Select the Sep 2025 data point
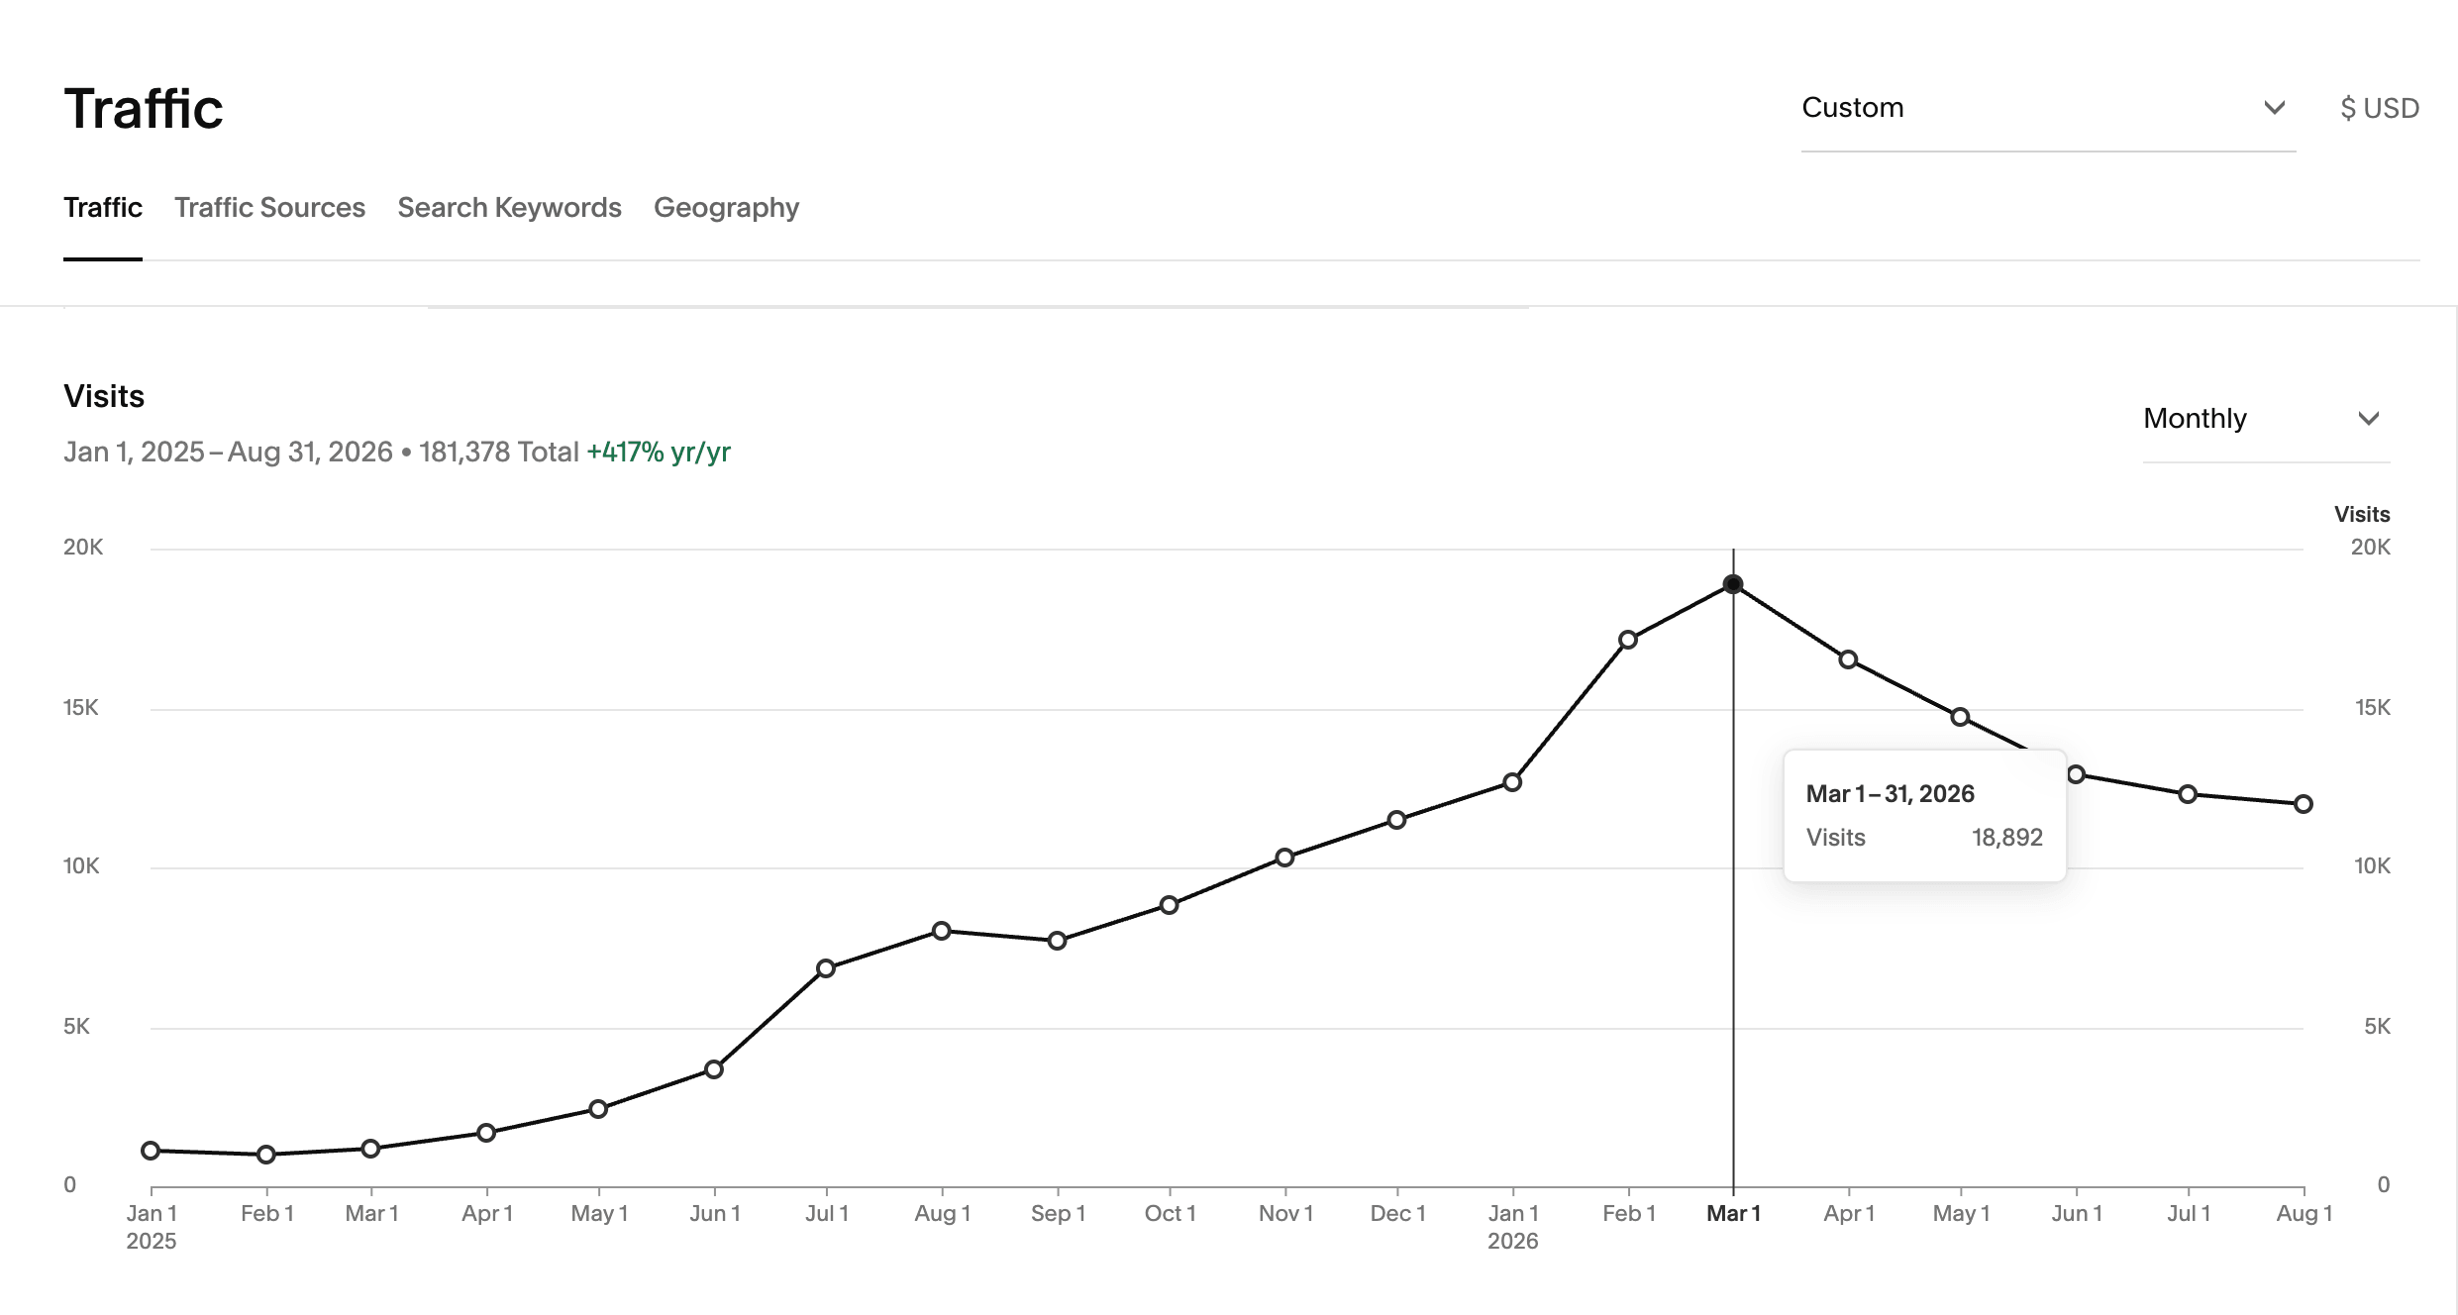The image size is (2458, 1315). (1057, 941)
